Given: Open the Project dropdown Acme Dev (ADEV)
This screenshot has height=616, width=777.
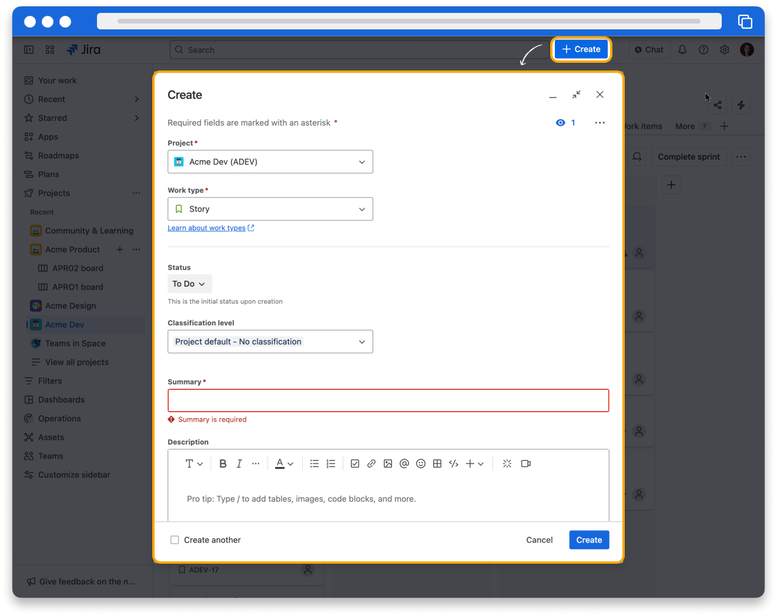Looking at the screenshot, I should pos(270,162).
